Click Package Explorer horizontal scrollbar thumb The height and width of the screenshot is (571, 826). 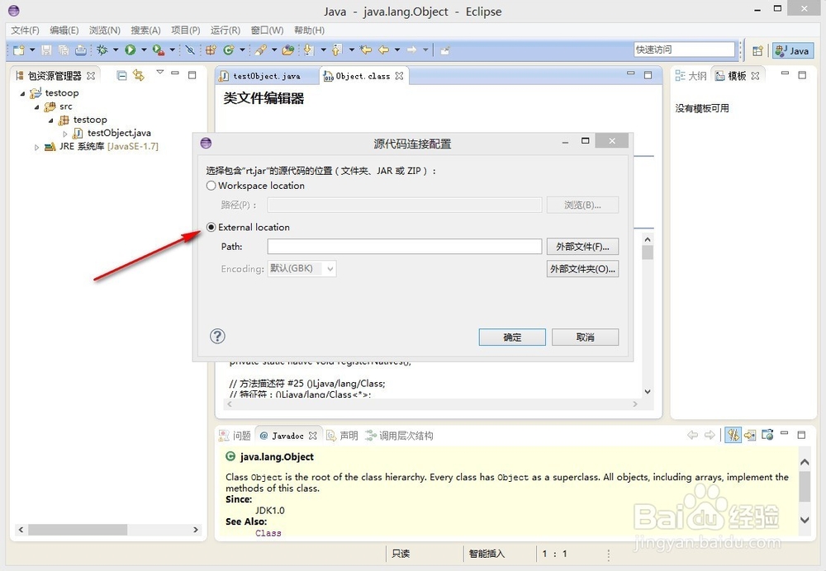pyautogui.click(x=78, y=530)
